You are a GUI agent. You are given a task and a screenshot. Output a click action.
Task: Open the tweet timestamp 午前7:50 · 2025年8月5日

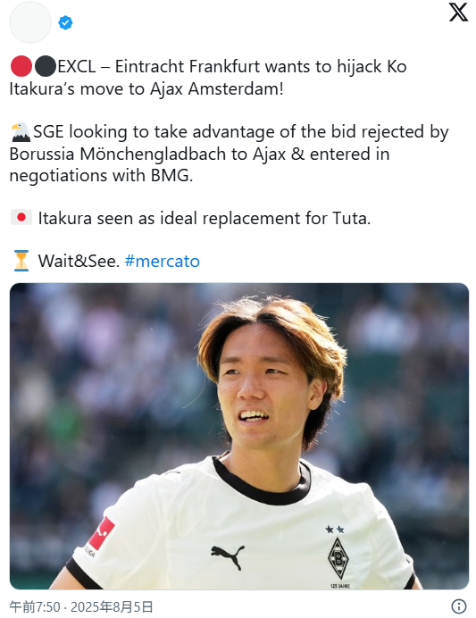pyautogui.click(x=81, y=606)
